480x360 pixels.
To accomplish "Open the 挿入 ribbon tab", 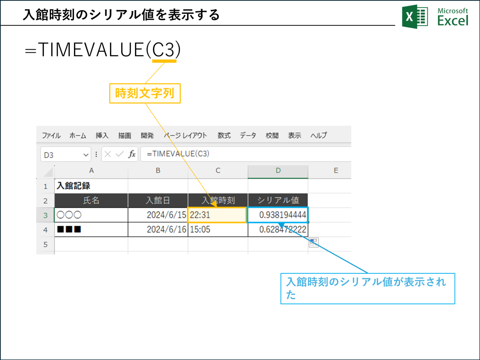I will (102, 135).
